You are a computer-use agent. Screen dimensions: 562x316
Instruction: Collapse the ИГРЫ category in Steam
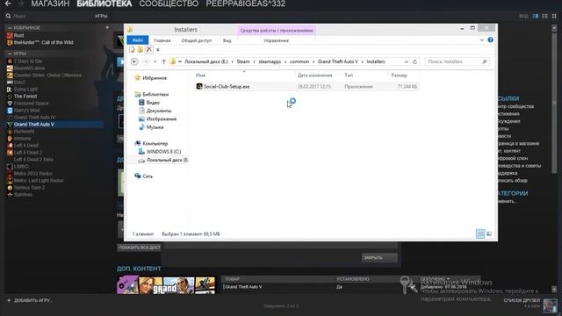click(x=10, y=54)
